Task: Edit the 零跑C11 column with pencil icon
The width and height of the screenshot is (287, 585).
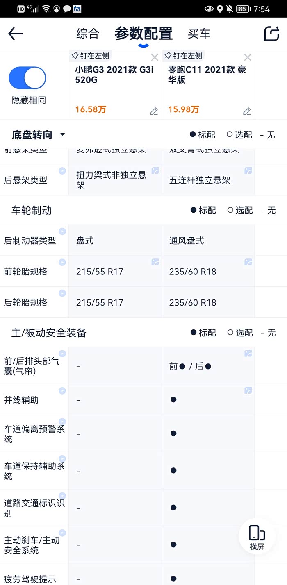Action: click(247, 111)
